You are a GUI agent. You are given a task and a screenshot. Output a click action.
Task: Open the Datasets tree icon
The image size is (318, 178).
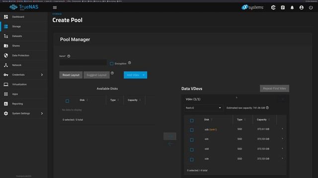pyautogui.click(x=6, y=36)
